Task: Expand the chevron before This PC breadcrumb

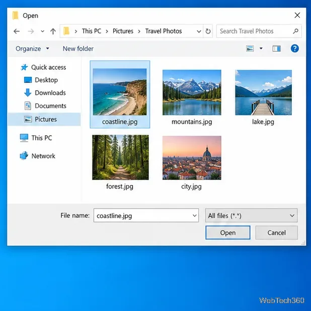Action: (75, 31)
